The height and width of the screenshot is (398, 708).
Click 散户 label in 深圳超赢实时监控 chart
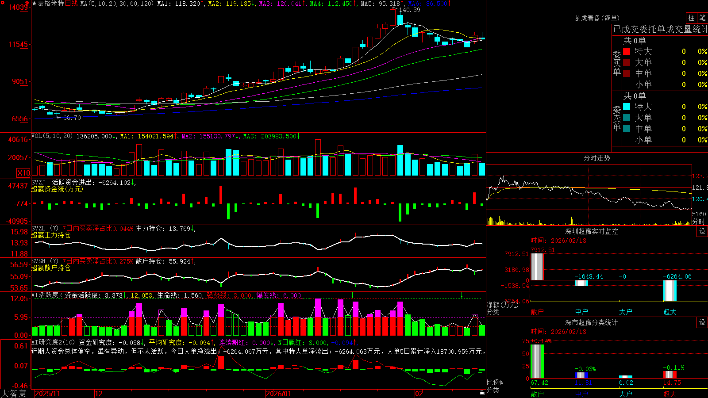[x=537, y=312]
